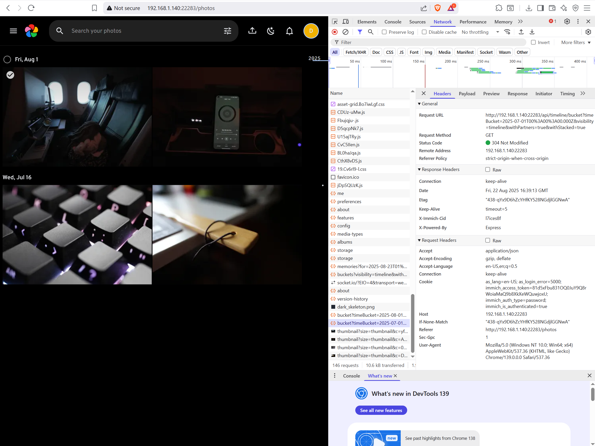Click the Immich upload icon
The height and width of the screenshot is (446, 595).
[x=252, y=31]
